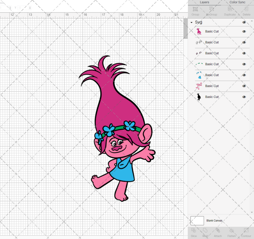Screen dimensions: 254x239
Task: Collapse the Svg group using its disclosure triangle
Action: [x=191, y=22]
